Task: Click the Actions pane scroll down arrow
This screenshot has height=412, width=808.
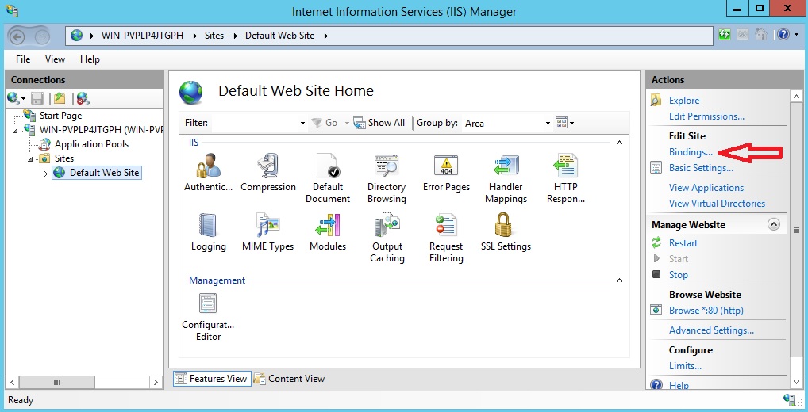Action: tap(796, 381)
